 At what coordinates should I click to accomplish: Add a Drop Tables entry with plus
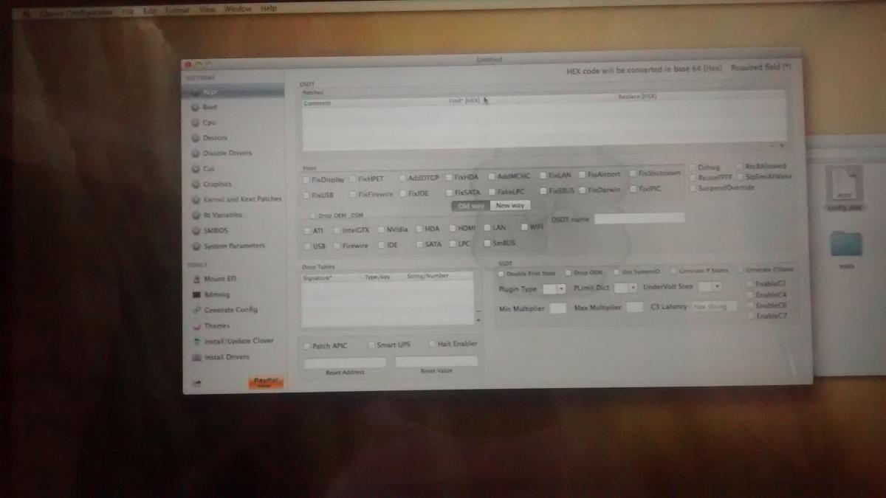coord(478,320)
